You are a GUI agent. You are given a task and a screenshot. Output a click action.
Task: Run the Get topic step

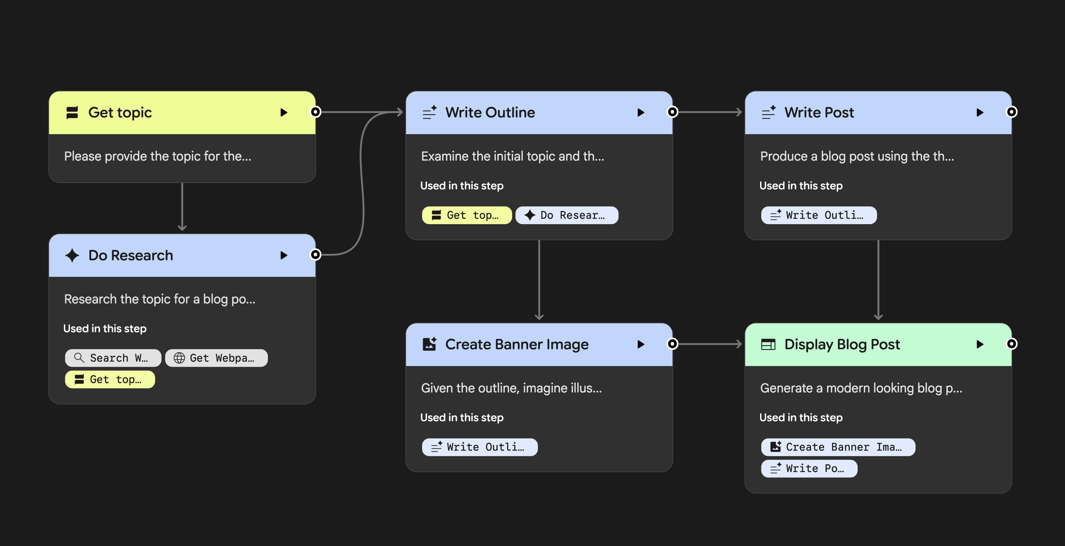tap(283, 112)
